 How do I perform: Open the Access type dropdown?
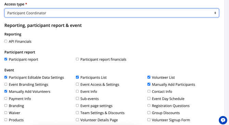[x=111, y=13]
